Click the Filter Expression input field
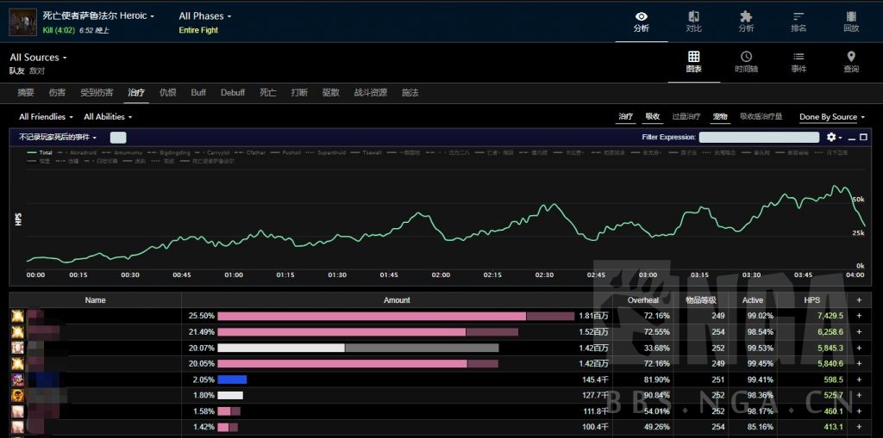The height and width of the screenshot is (438, 883). [759, 137]
